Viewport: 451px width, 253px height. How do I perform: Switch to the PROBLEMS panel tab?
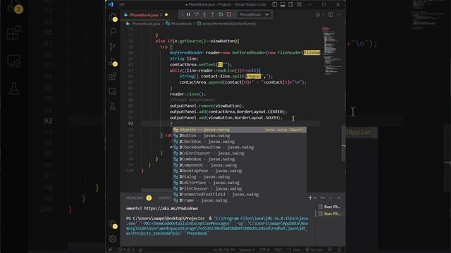[135, 198]
